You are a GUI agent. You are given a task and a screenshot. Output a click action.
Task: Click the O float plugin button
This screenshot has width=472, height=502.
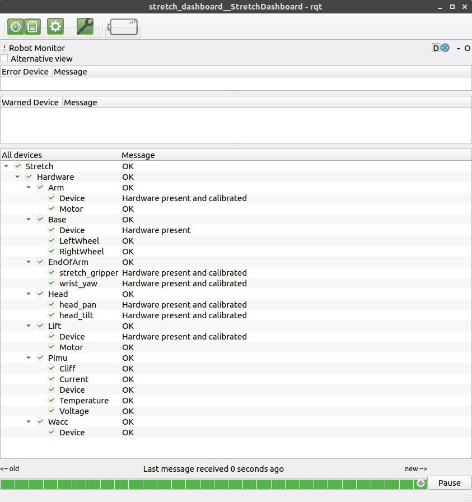click(x=467, y=48)
